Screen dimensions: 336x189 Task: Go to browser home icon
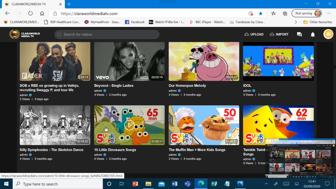(42, 13)
